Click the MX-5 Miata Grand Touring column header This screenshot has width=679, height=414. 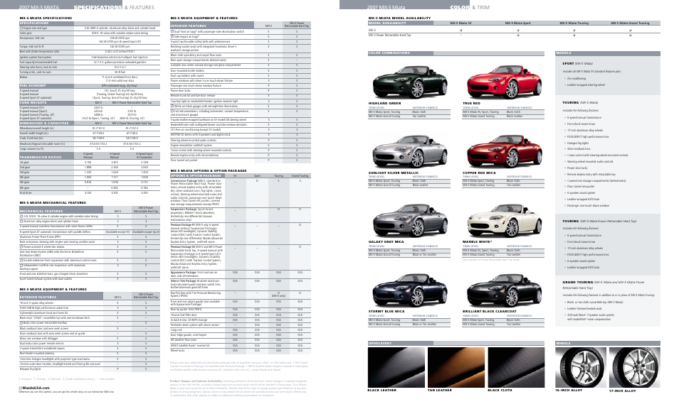pos(630,23)
